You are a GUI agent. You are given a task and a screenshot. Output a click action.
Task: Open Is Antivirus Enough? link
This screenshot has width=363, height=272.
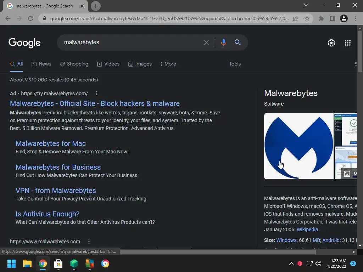[x=48, y=214]
